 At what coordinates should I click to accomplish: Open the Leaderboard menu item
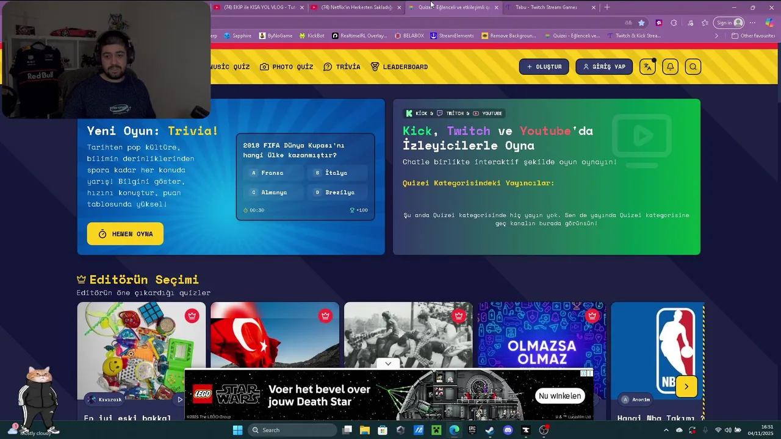coord(399,66)
